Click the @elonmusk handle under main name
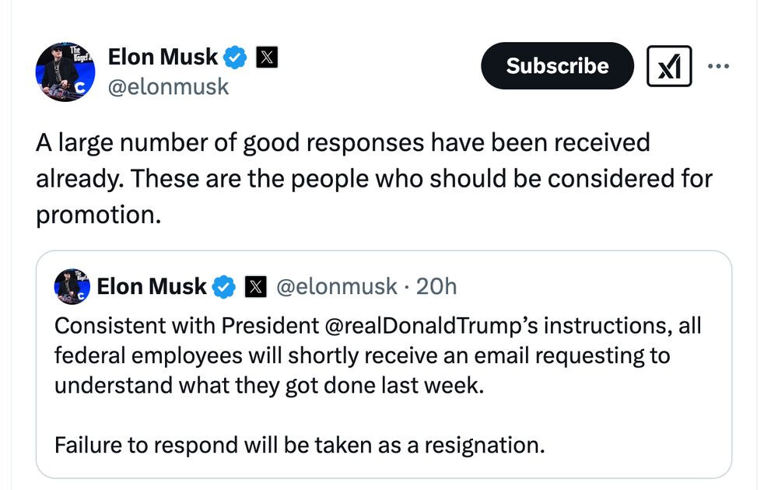 (167, 87)
